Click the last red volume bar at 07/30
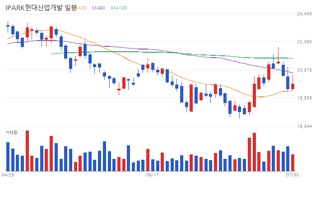Screen dimensions: 325x198 [292, 162]
